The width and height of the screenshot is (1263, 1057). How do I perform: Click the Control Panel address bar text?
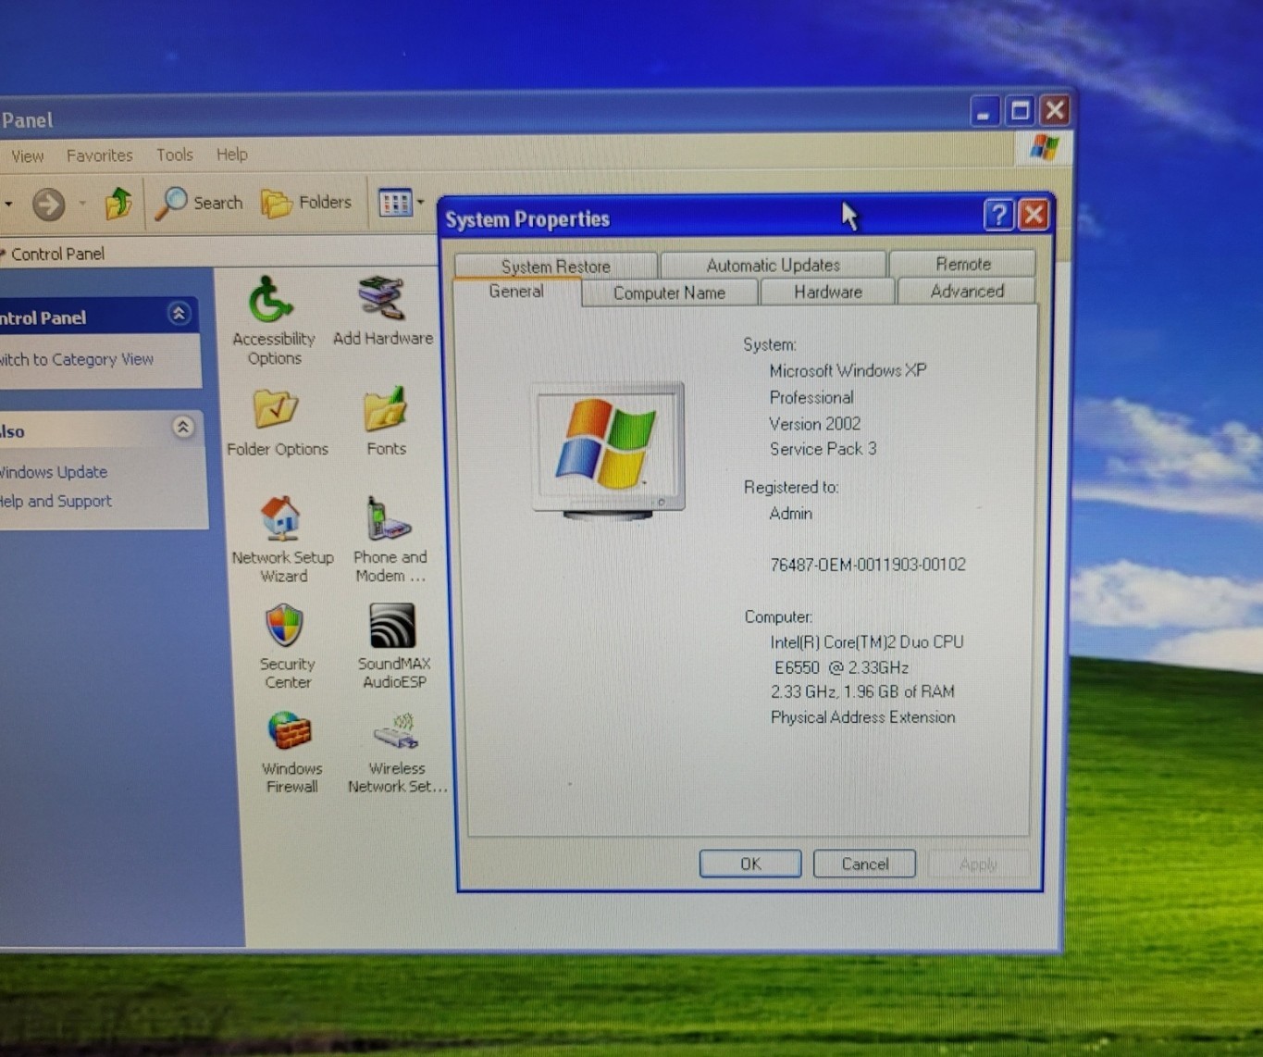[x=57, y=254]
